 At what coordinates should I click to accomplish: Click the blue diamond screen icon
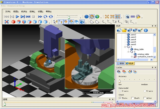tap(127, 17)
